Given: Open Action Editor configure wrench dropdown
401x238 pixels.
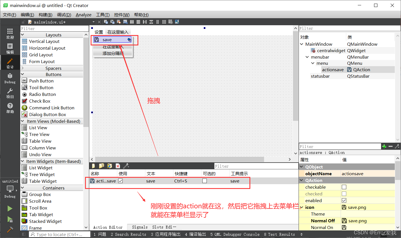Looking at the screenshot, I should pyautogui.click(x=126, y=166).
